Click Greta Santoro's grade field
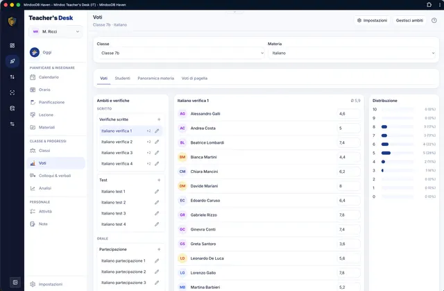The image size is (444, 291). (348, 244)
